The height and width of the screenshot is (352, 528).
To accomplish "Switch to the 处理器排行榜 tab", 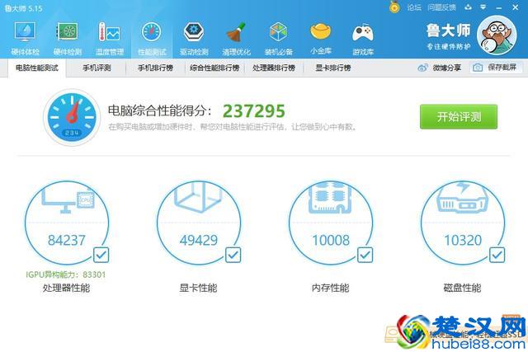I will [274, 68].
